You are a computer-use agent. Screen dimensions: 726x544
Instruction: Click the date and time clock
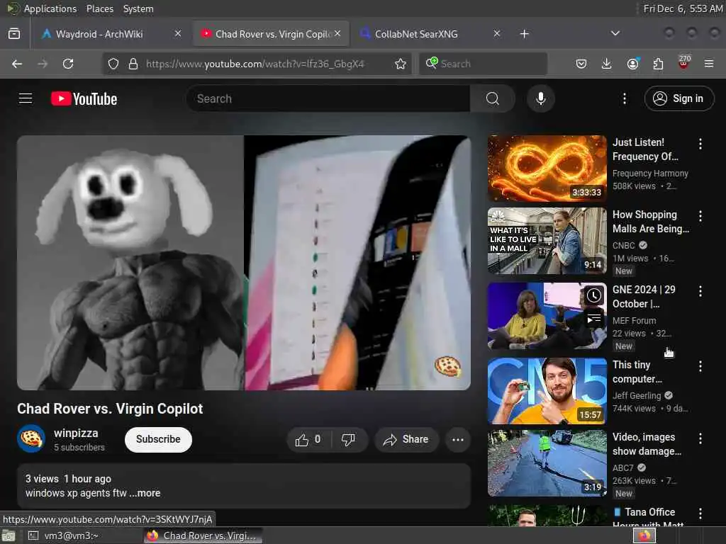[683, 8]
